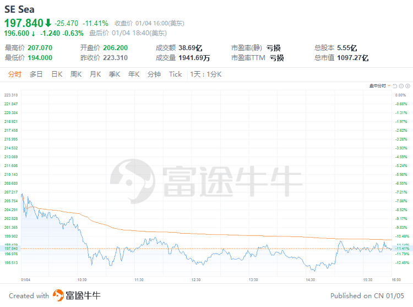
Task: Switch to the Tick tab
Action: tap(176, 74)
